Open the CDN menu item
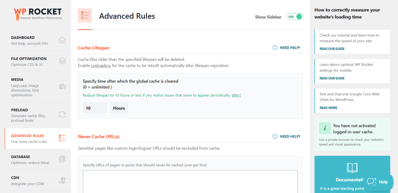 38,180
